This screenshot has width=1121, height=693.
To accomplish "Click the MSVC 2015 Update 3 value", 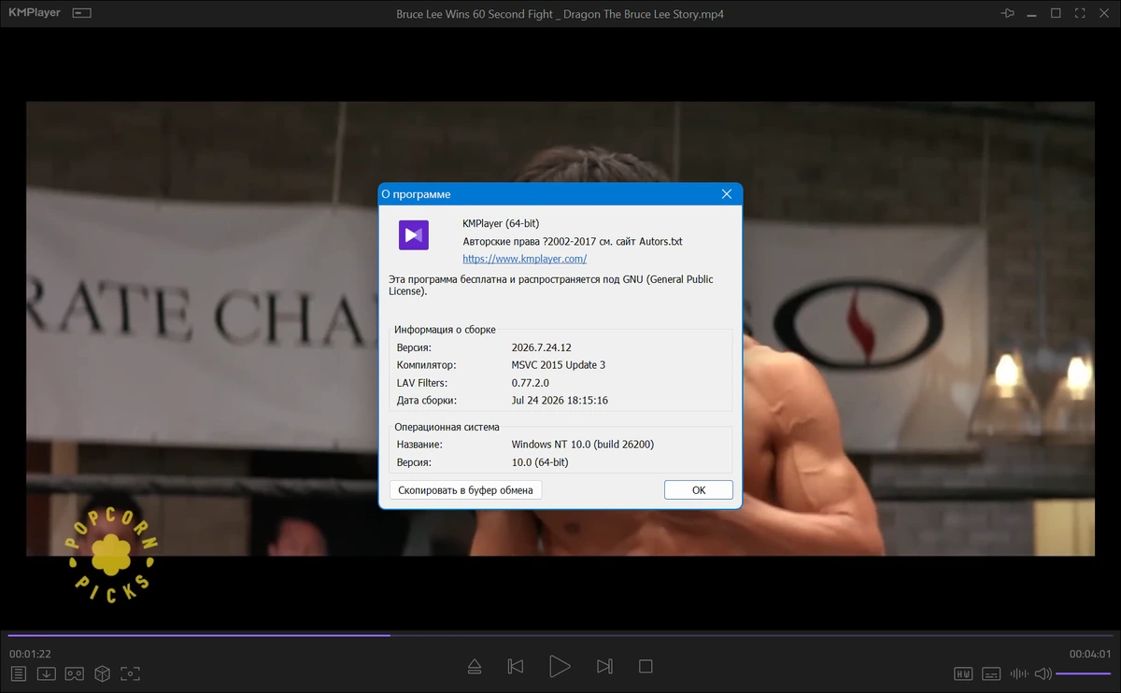I will pyautogui.click(x=559, y=365).
